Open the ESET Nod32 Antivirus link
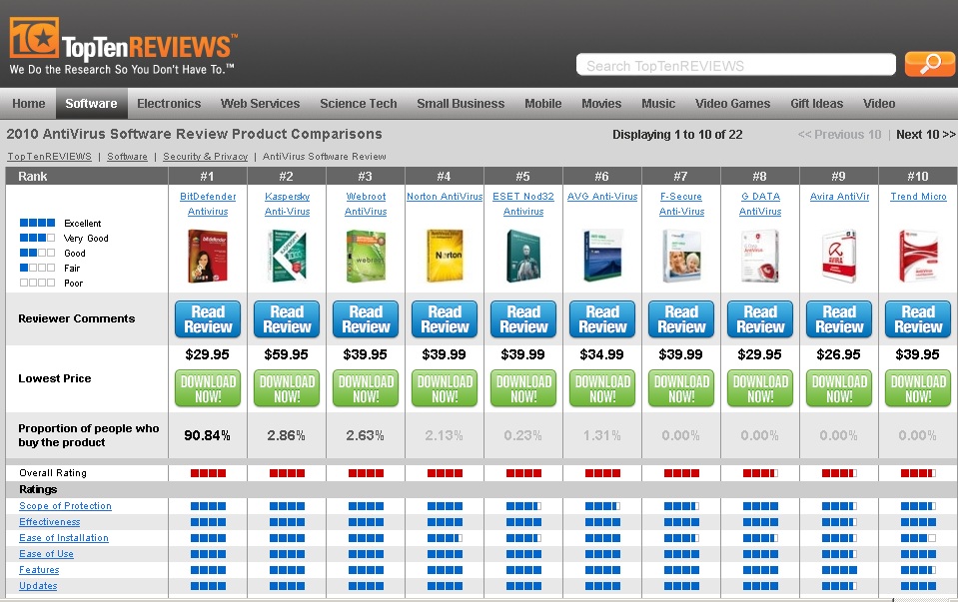The image size is (958, 602). [x=522, y=204]
